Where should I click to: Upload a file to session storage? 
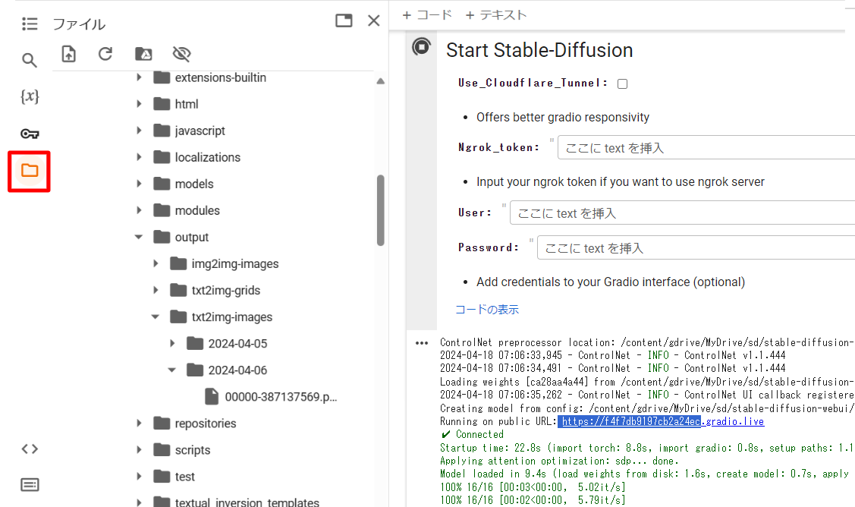tap(68, 54)
